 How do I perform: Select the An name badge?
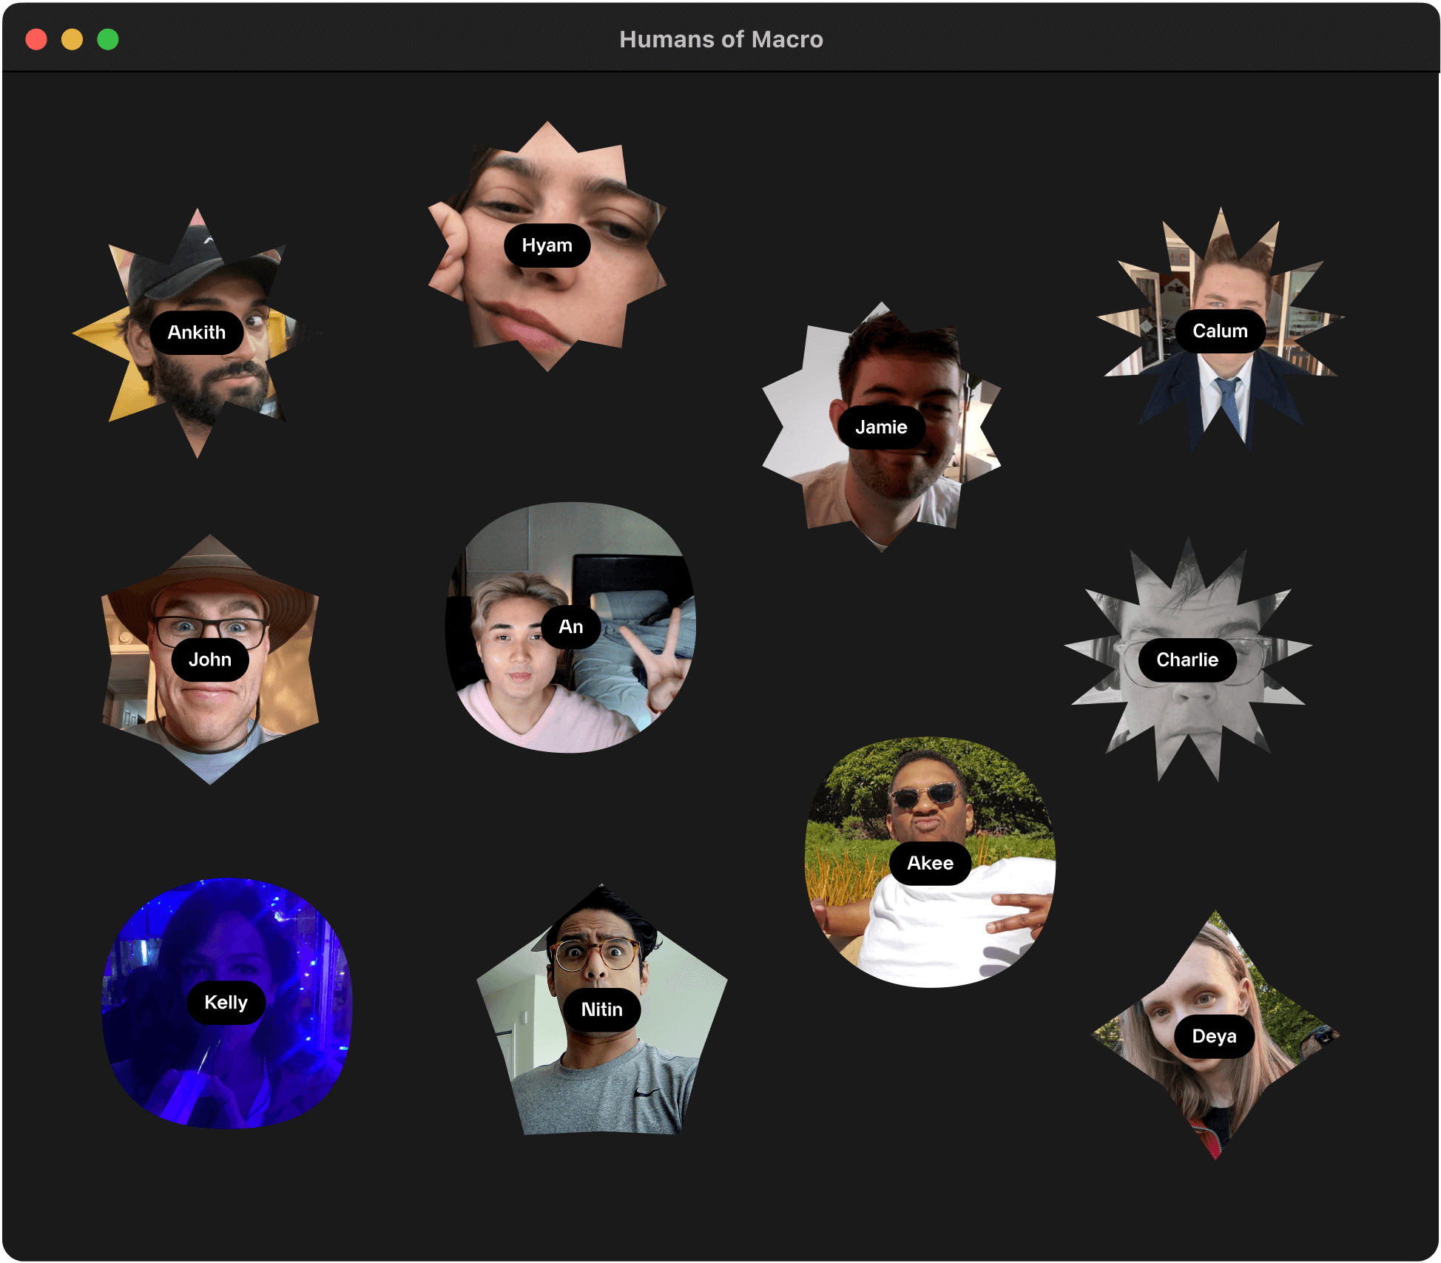570,627
